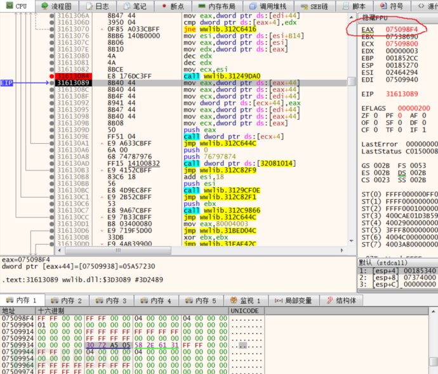The image size is (438, 374).
Task: Follow the jne wwlib.312C6416 jump arrow marker
Action: (x=102, y=29)
